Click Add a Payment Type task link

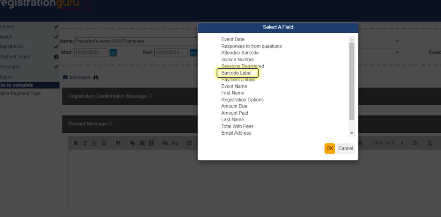(x=20, y=94)
